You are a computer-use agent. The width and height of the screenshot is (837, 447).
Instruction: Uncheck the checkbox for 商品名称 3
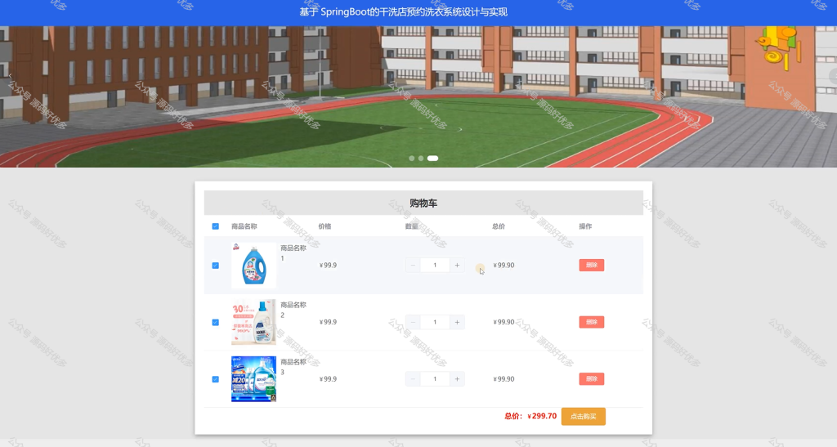(x=216, y=379)
